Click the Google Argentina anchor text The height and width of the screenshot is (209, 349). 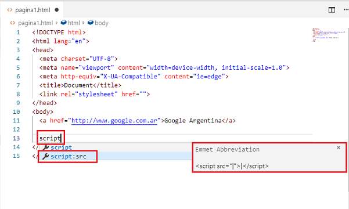tap(193, 121)
